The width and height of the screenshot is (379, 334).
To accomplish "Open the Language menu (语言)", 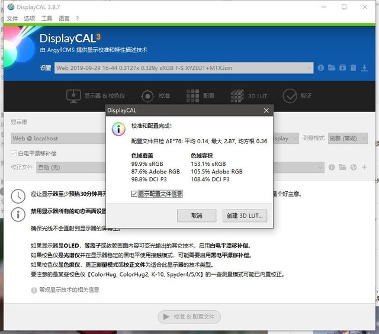I will 64,18.
